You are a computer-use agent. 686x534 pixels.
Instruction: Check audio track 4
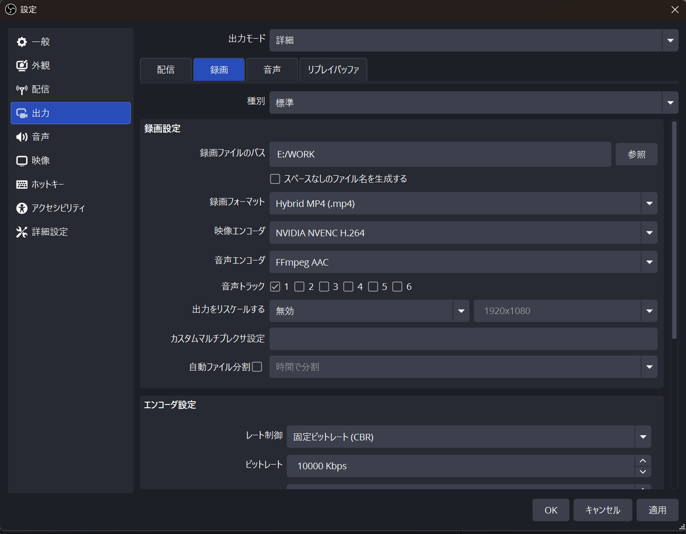[349, 287]
